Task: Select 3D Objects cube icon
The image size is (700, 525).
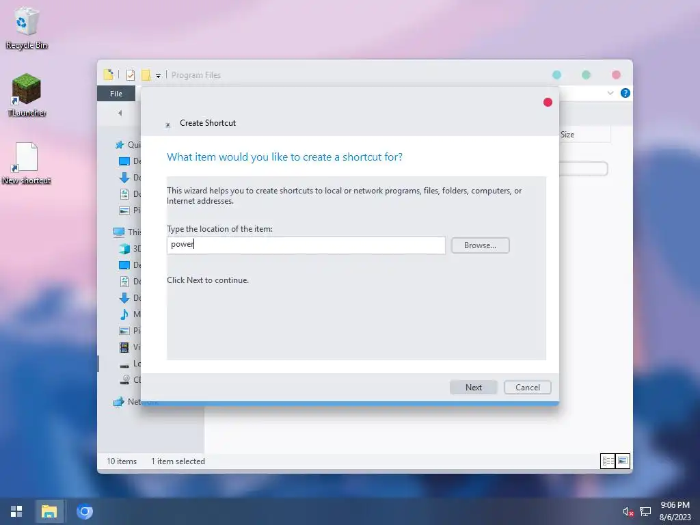Action: pos(124,248)
